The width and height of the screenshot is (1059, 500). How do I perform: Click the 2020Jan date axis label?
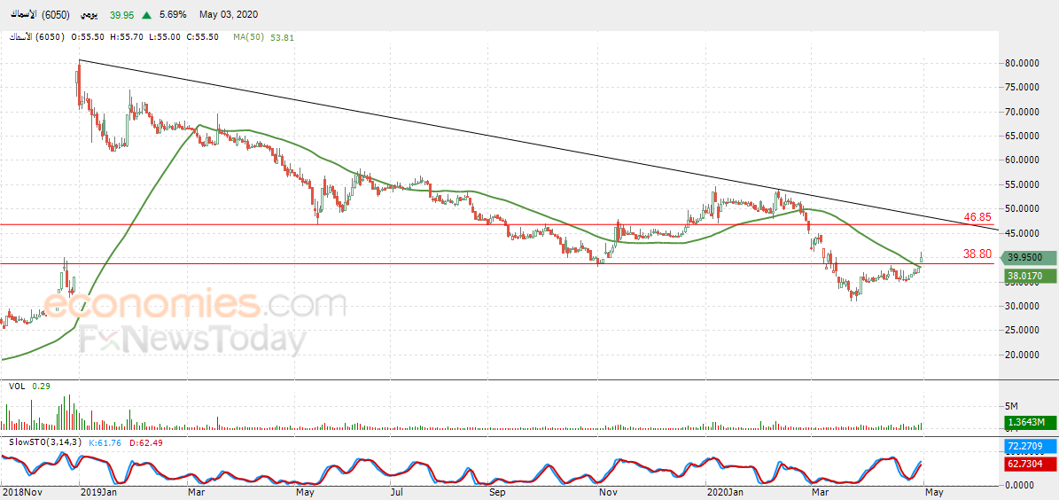[x=725, y=493]
